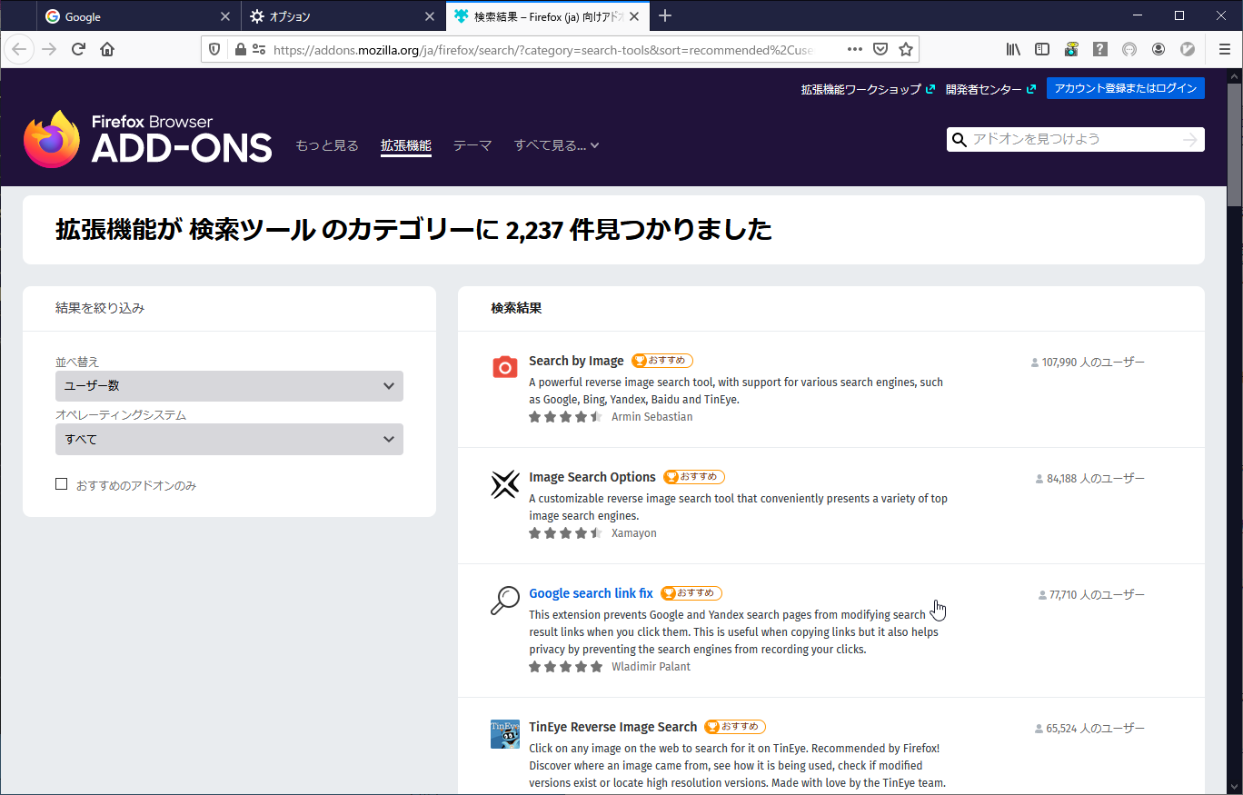Click Google search link fix magnifier icon
The width and height of the screenshot is (1243, 795).
pos(505,601)
